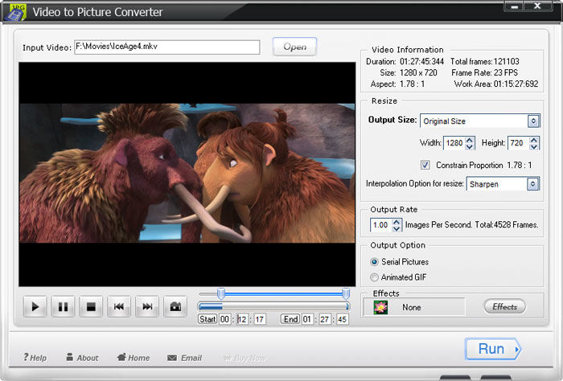Go to Home via the house icon
The width and height of the screenshot is (563, 381).
133,358
